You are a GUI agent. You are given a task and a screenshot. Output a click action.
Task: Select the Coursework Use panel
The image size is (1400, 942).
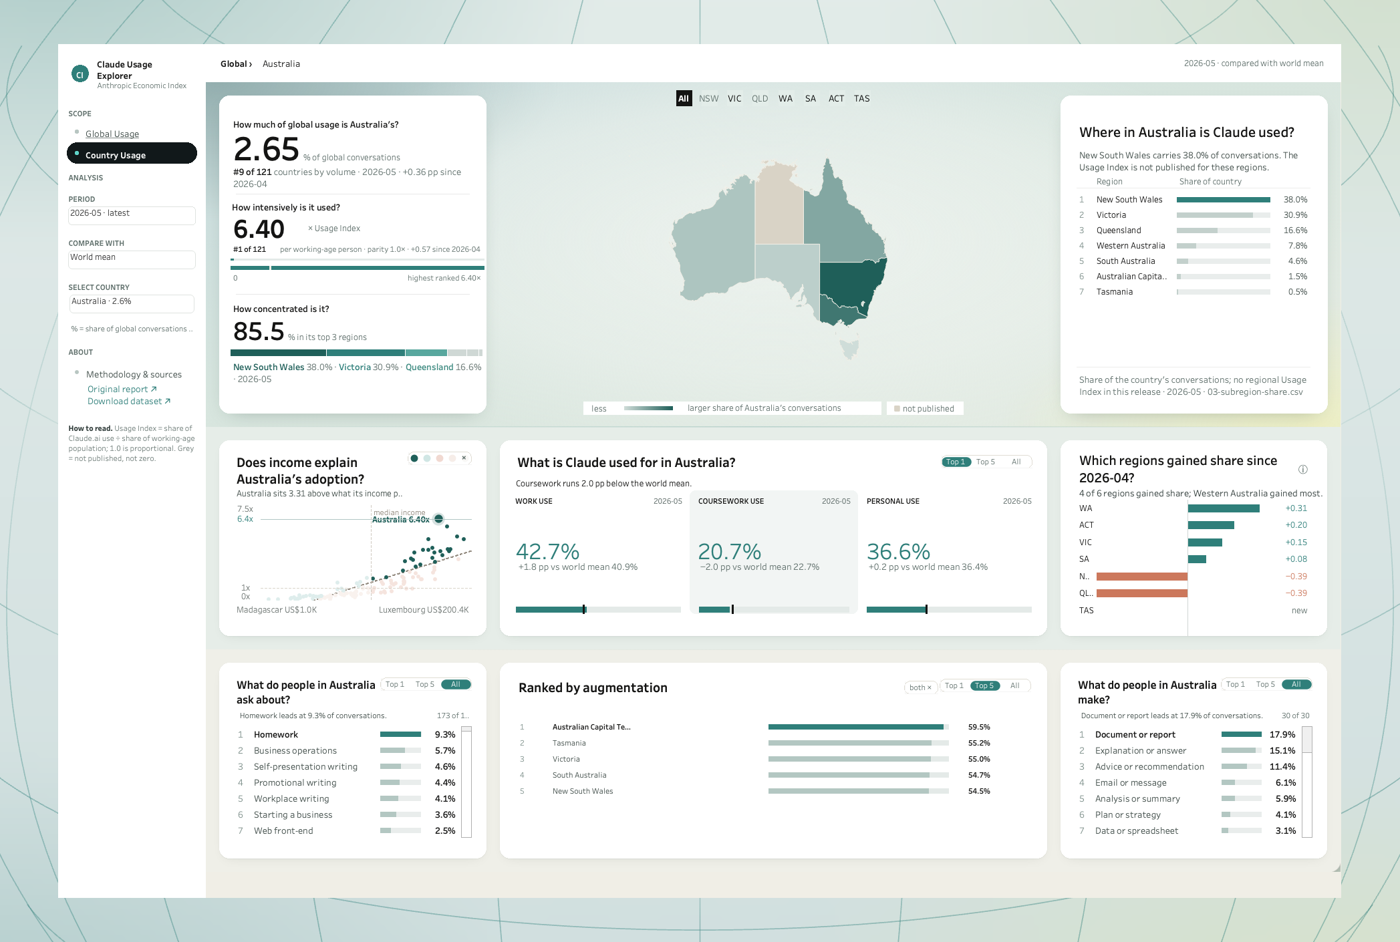coord(774,552)
